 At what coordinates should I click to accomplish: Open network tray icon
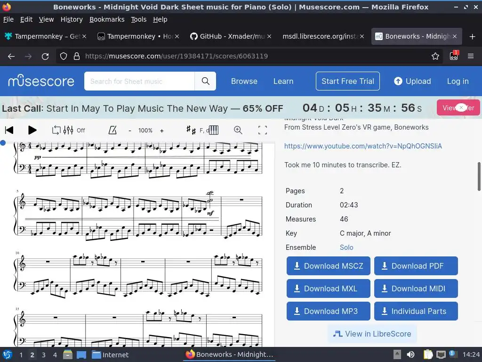[x=441, y=354]
